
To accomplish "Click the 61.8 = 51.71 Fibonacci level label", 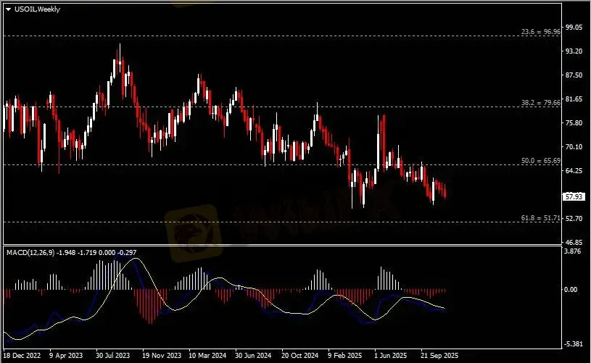I will 540,217.
